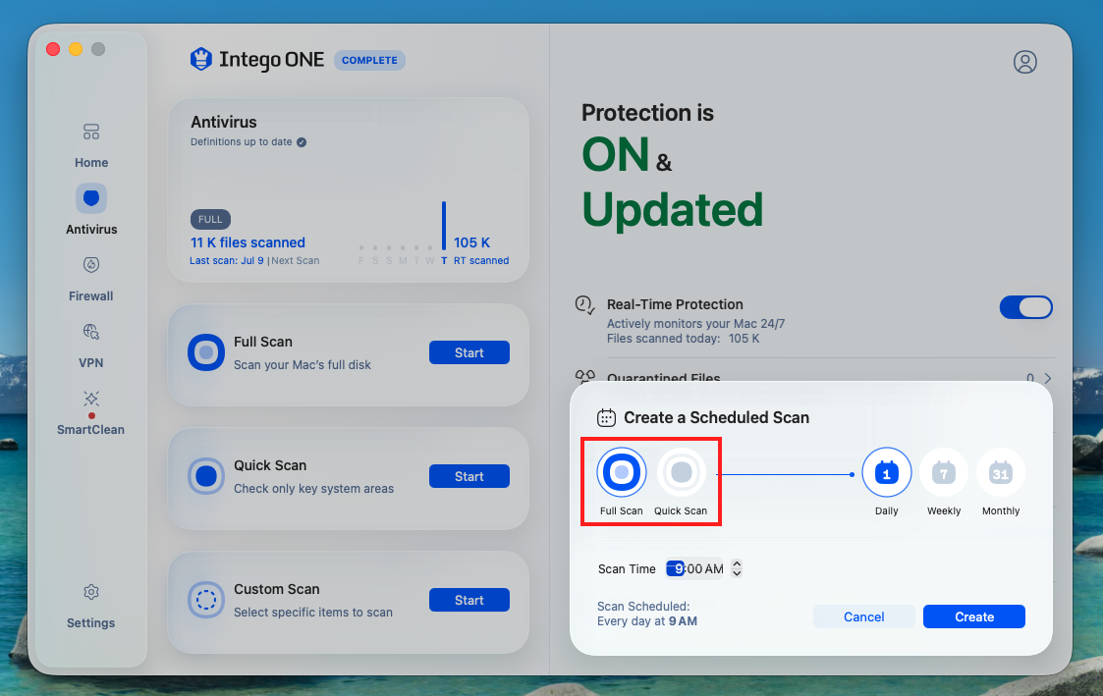
Task: Click the Real-Time Protection clock icon
Action: [584, 304]
